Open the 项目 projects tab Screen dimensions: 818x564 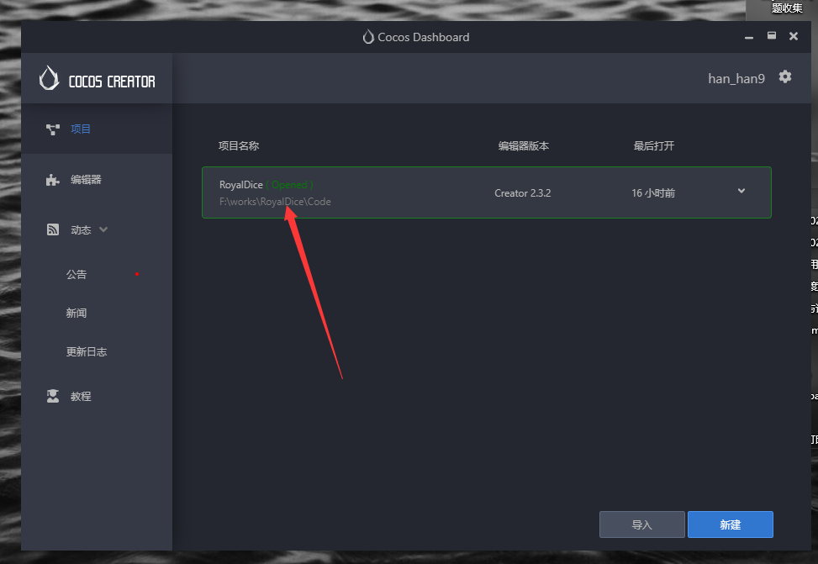click(x=97, y=129)
